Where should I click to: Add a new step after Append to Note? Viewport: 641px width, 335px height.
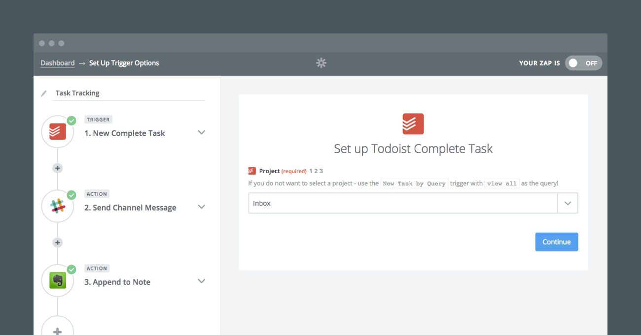[x=58, y=329]
